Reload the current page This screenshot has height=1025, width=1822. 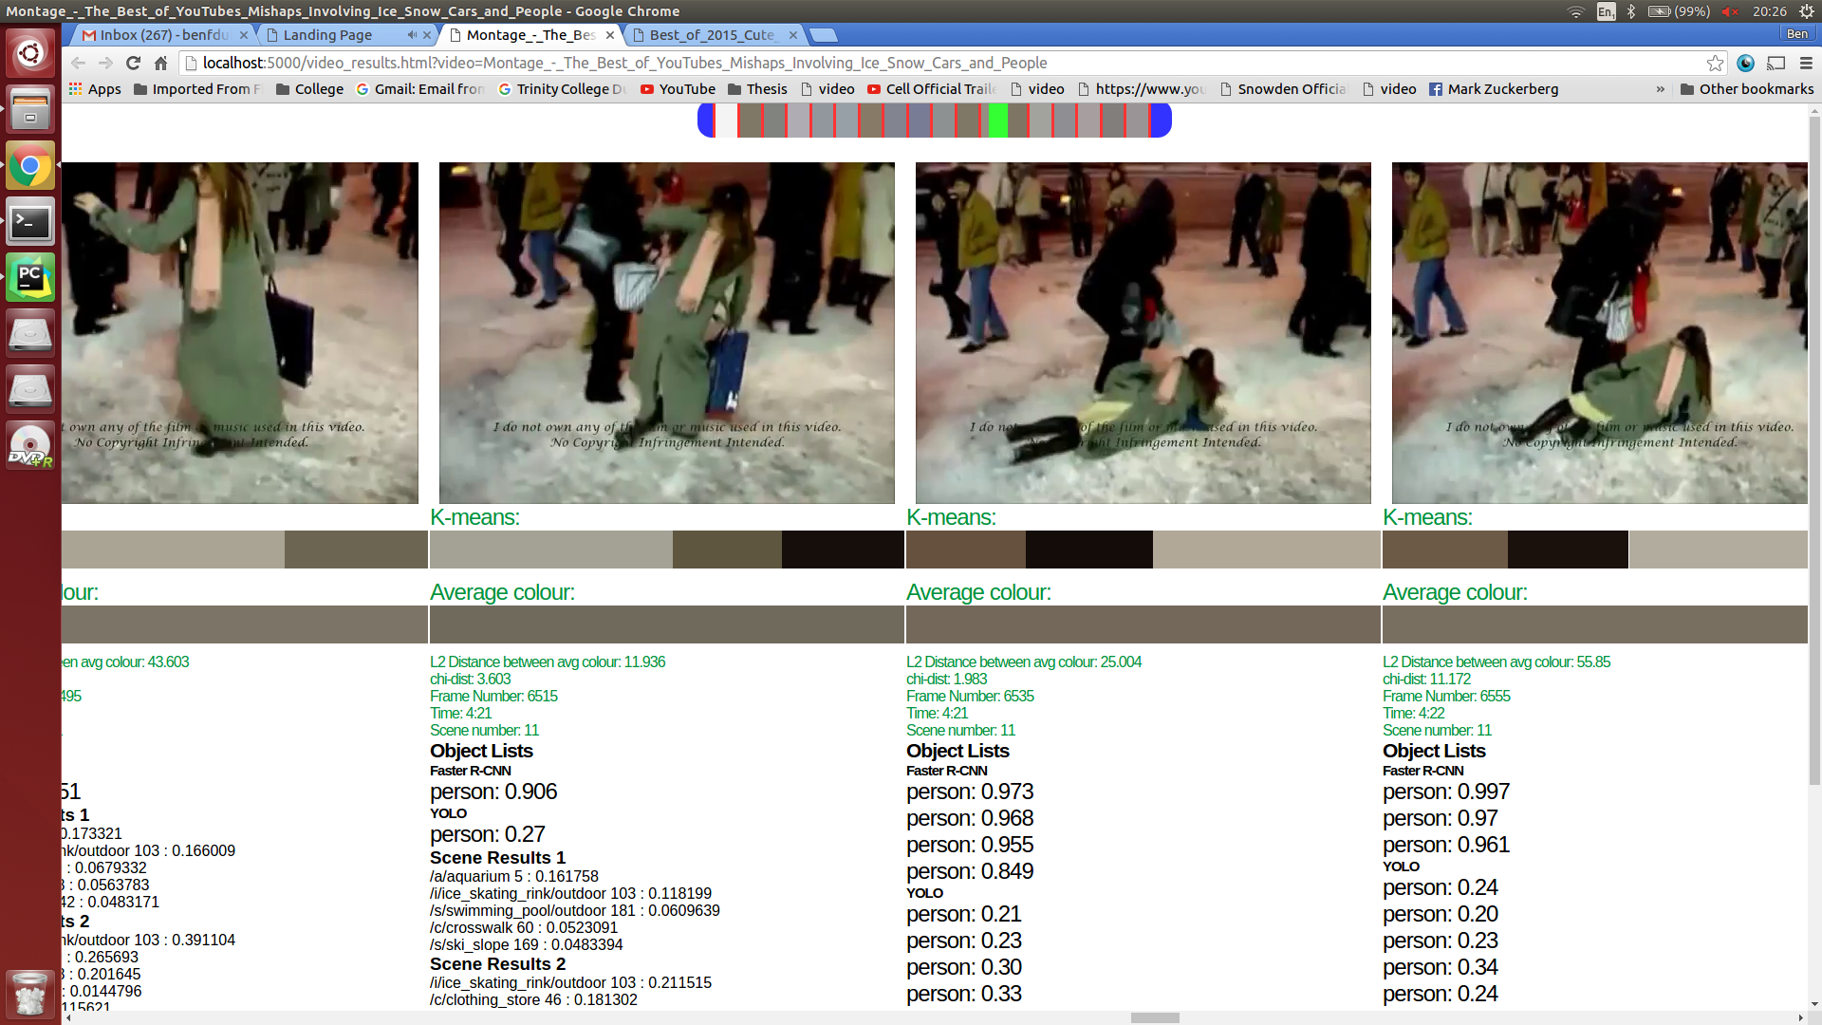coord(133,63)
